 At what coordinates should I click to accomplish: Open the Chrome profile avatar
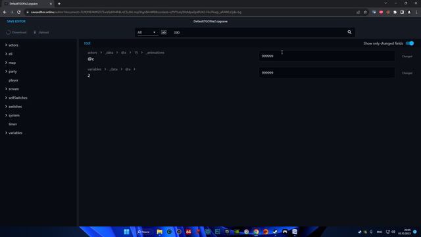(x=409, y=12)
